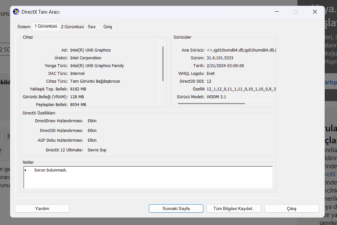Click the Ana Sürücü igd10iumd64.dll value
This screenshot has width=337, height=225.
click(x=241, y=50)
